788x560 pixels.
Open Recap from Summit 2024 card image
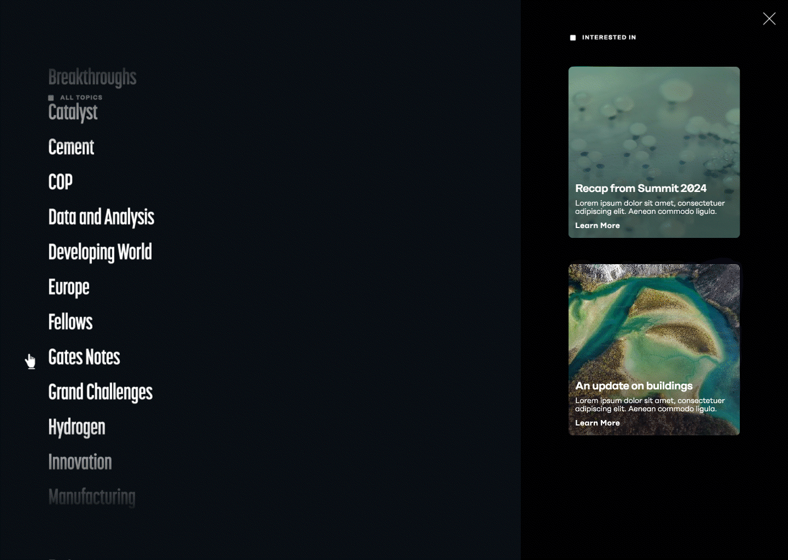tap(654, 152)
